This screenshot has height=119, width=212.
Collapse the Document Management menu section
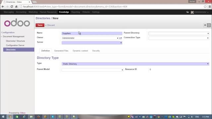pos(14,37)
